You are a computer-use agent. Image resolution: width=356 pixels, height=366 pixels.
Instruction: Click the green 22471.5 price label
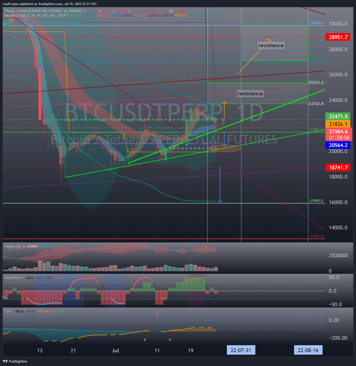(x=338, y=116)
